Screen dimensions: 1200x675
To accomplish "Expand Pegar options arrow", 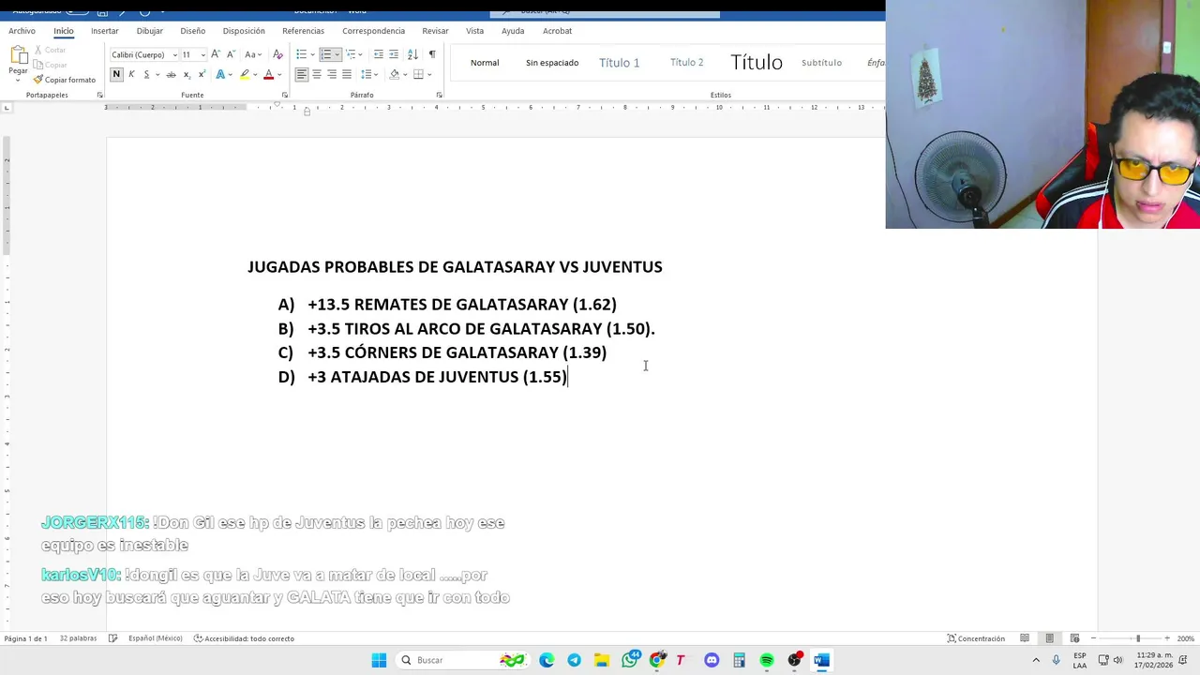I will point(18,80).
